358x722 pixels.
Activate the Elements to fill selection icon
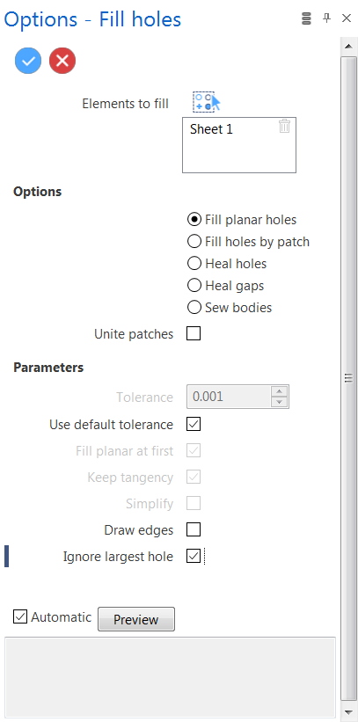pos(207,102)
